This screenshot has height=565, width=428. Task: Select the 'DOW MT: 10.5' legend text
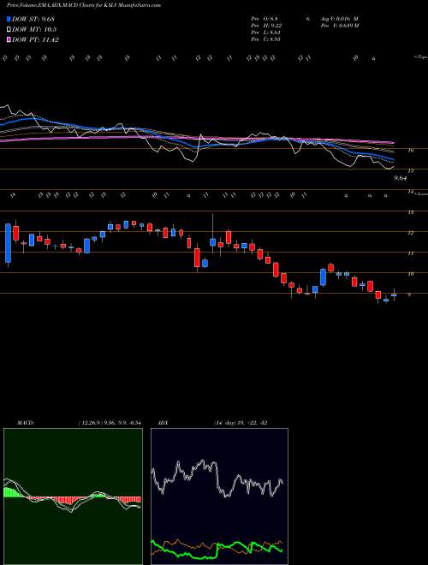(34, 30)
